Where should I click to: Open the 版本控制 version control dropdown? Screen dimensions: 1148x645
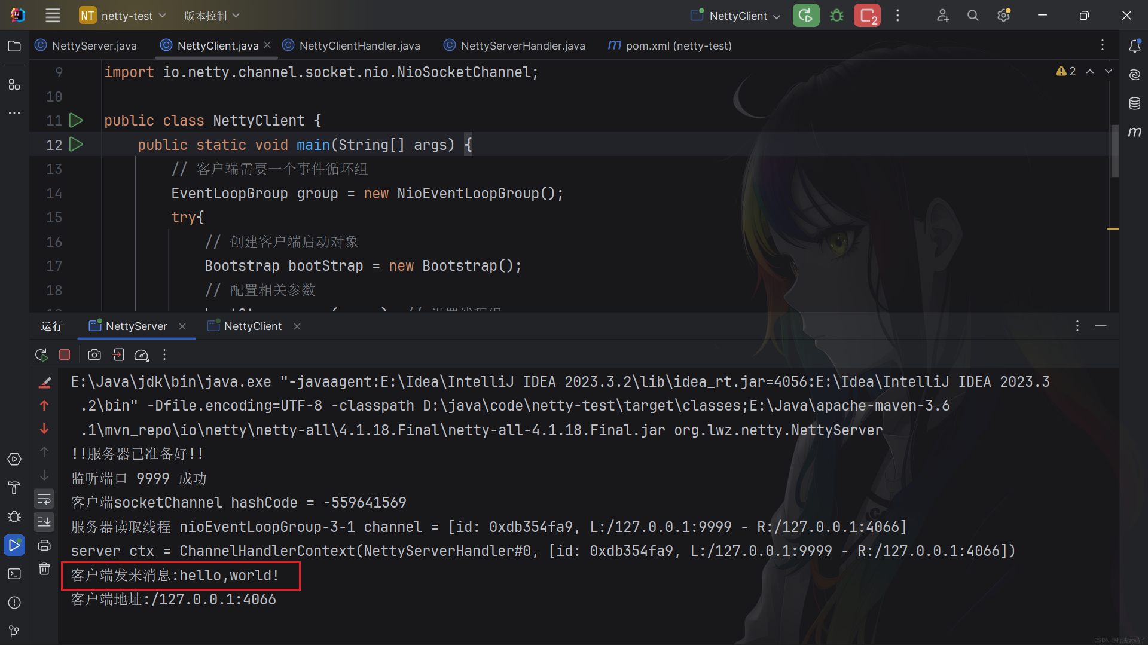coord(212,16)
